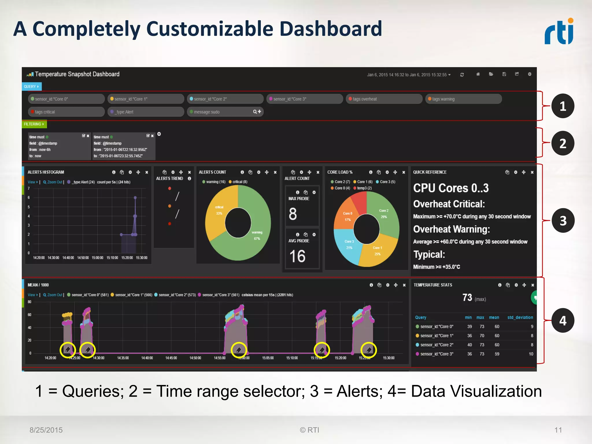
Task: Add a new filter plus icon
Action: 159,134
